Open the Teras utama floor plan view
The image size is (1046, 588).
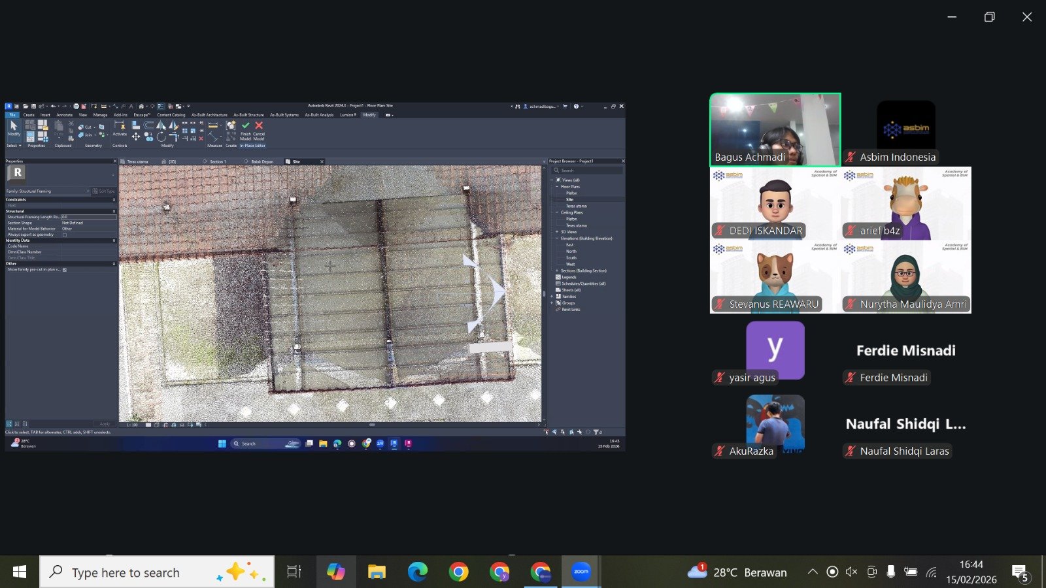pyautogui.click(x=576, y=206)
